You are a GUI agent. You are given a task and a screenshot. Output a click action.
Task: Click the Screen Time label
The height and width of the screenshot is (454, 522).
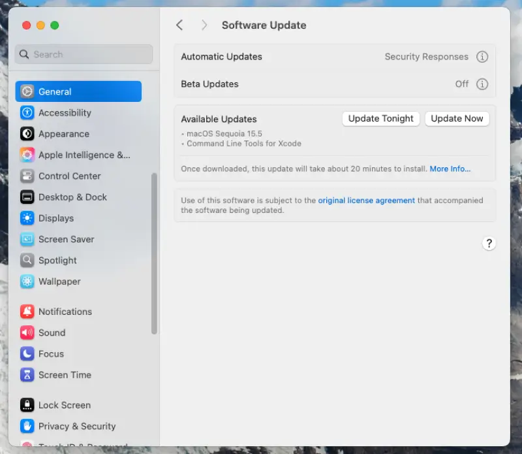(65, 375)
